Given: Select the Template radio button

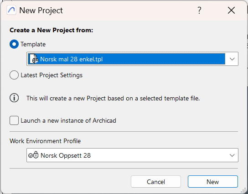Looking at the screenshot, I should [x=14, y=44].
